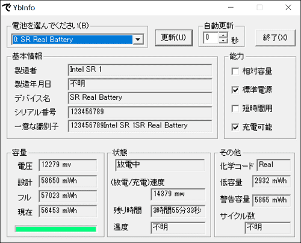Toggle the 標準電源 checkbox

click(235, 90)
